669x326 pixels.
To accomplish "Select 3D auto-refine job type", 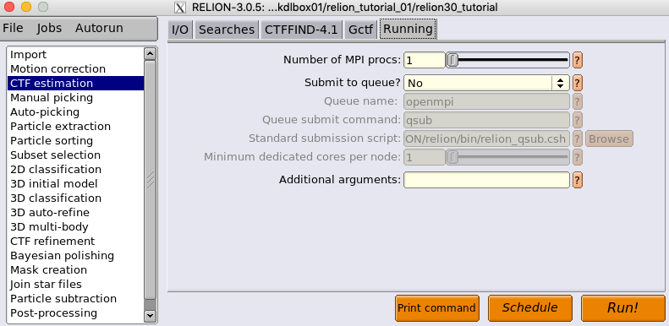I will point(75,212).
